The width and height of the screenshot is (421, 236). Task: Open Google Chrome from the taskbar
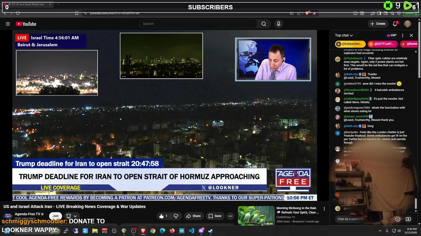pyautogui.click(x=153, y=231)
